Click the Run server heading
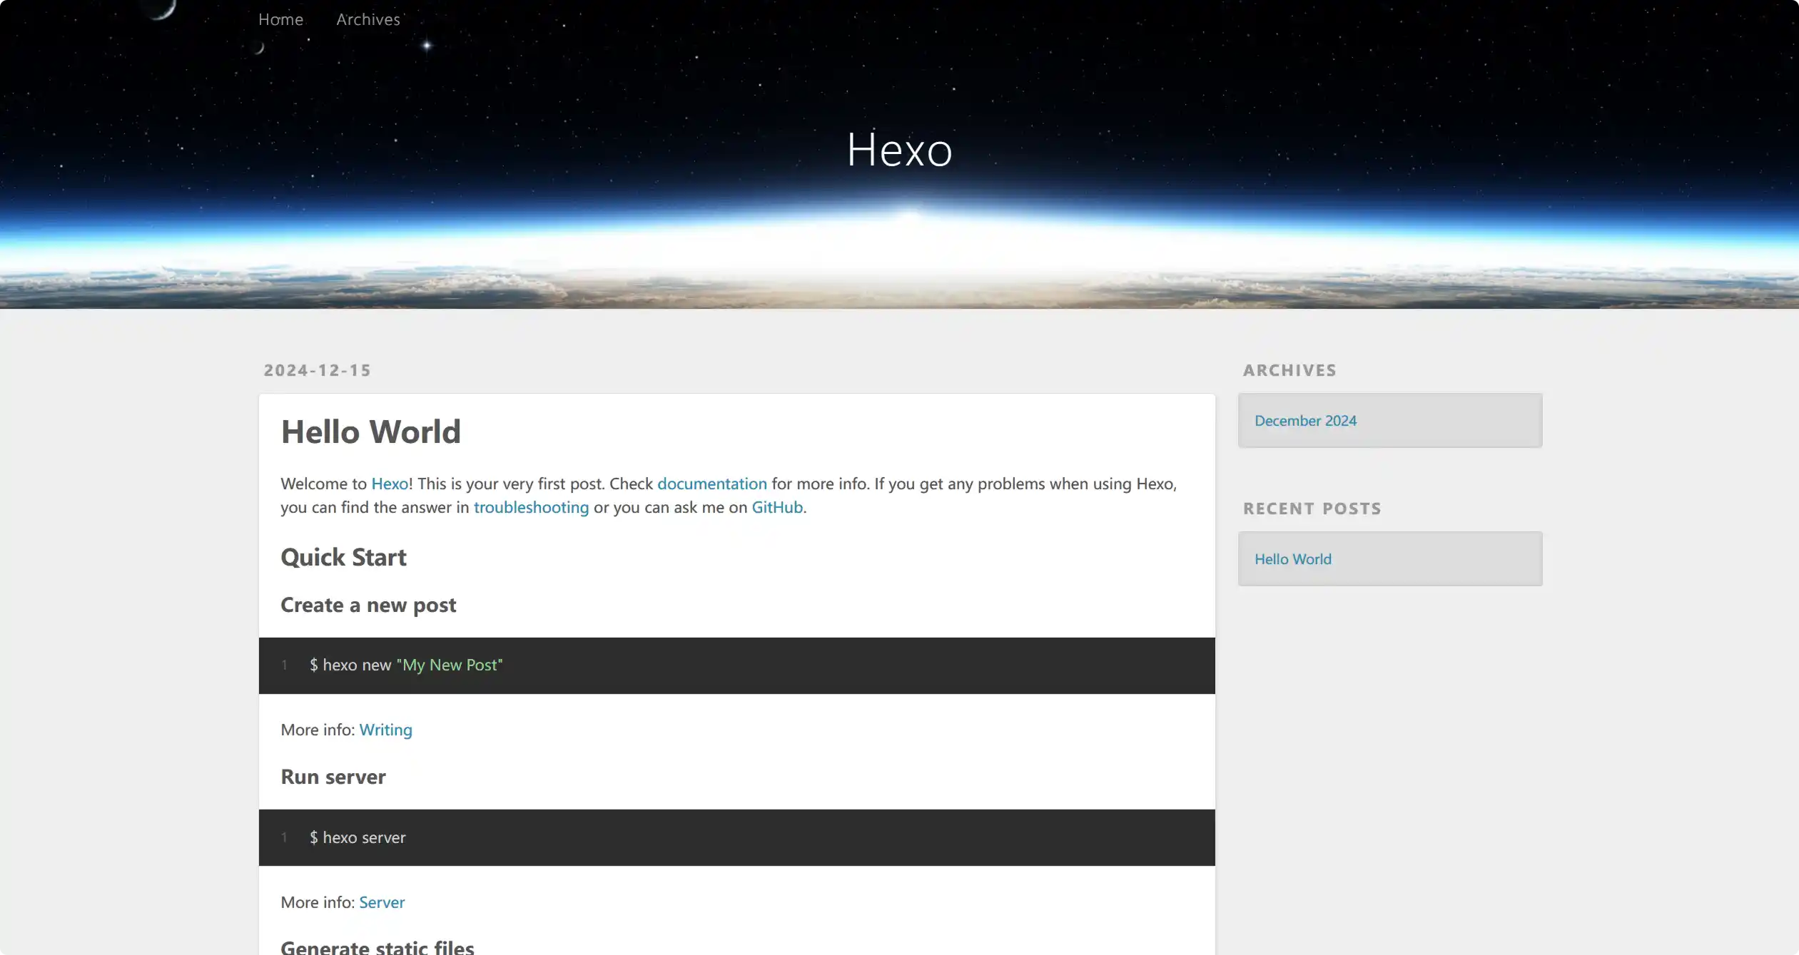This screenshot has width=1799, height=955. [333, 777]
